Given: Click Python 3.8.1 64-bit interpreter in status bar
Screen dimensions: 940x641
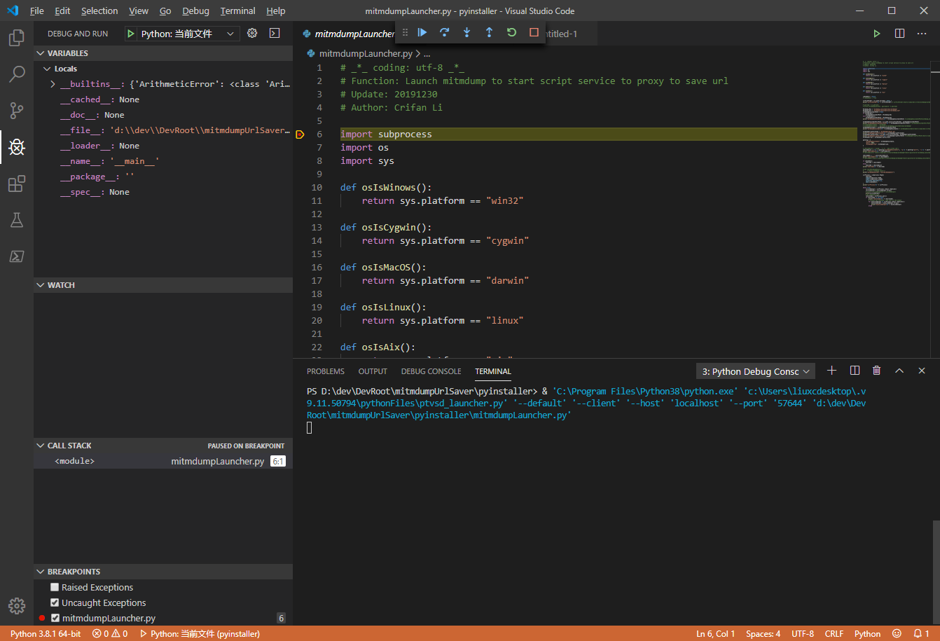Looking at the screenshot, I should coord(46,633).
